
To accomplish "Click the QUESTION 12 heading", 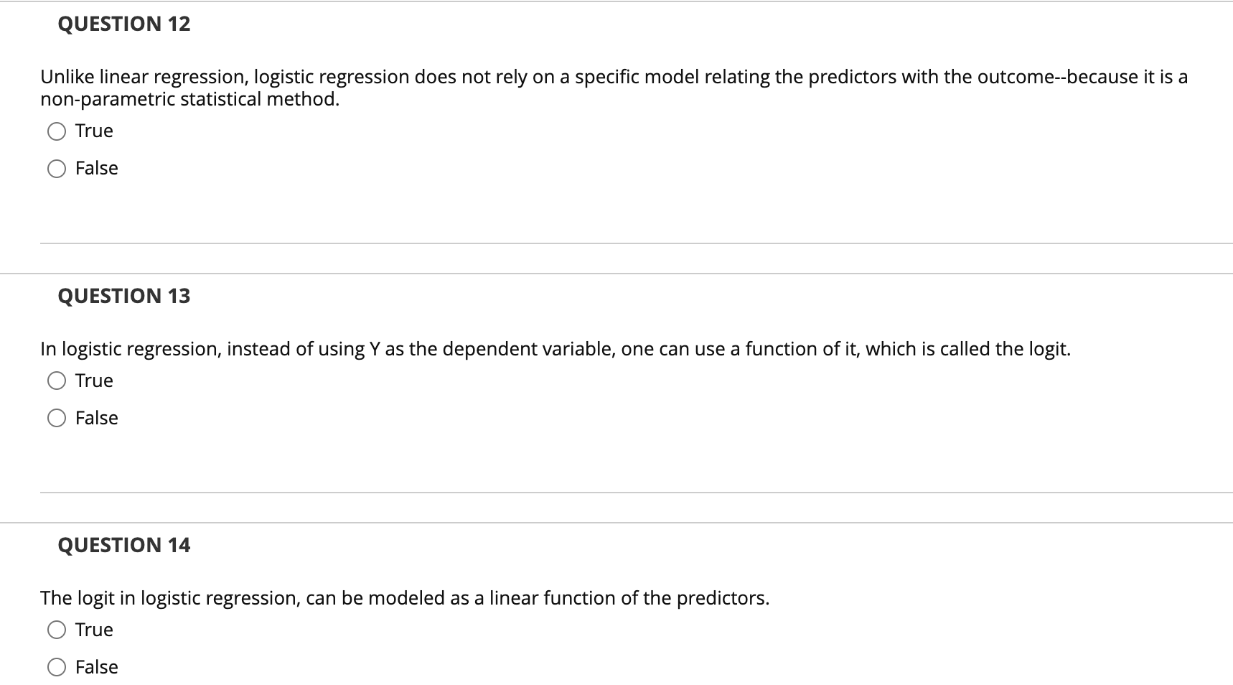I will pos(123,24).
